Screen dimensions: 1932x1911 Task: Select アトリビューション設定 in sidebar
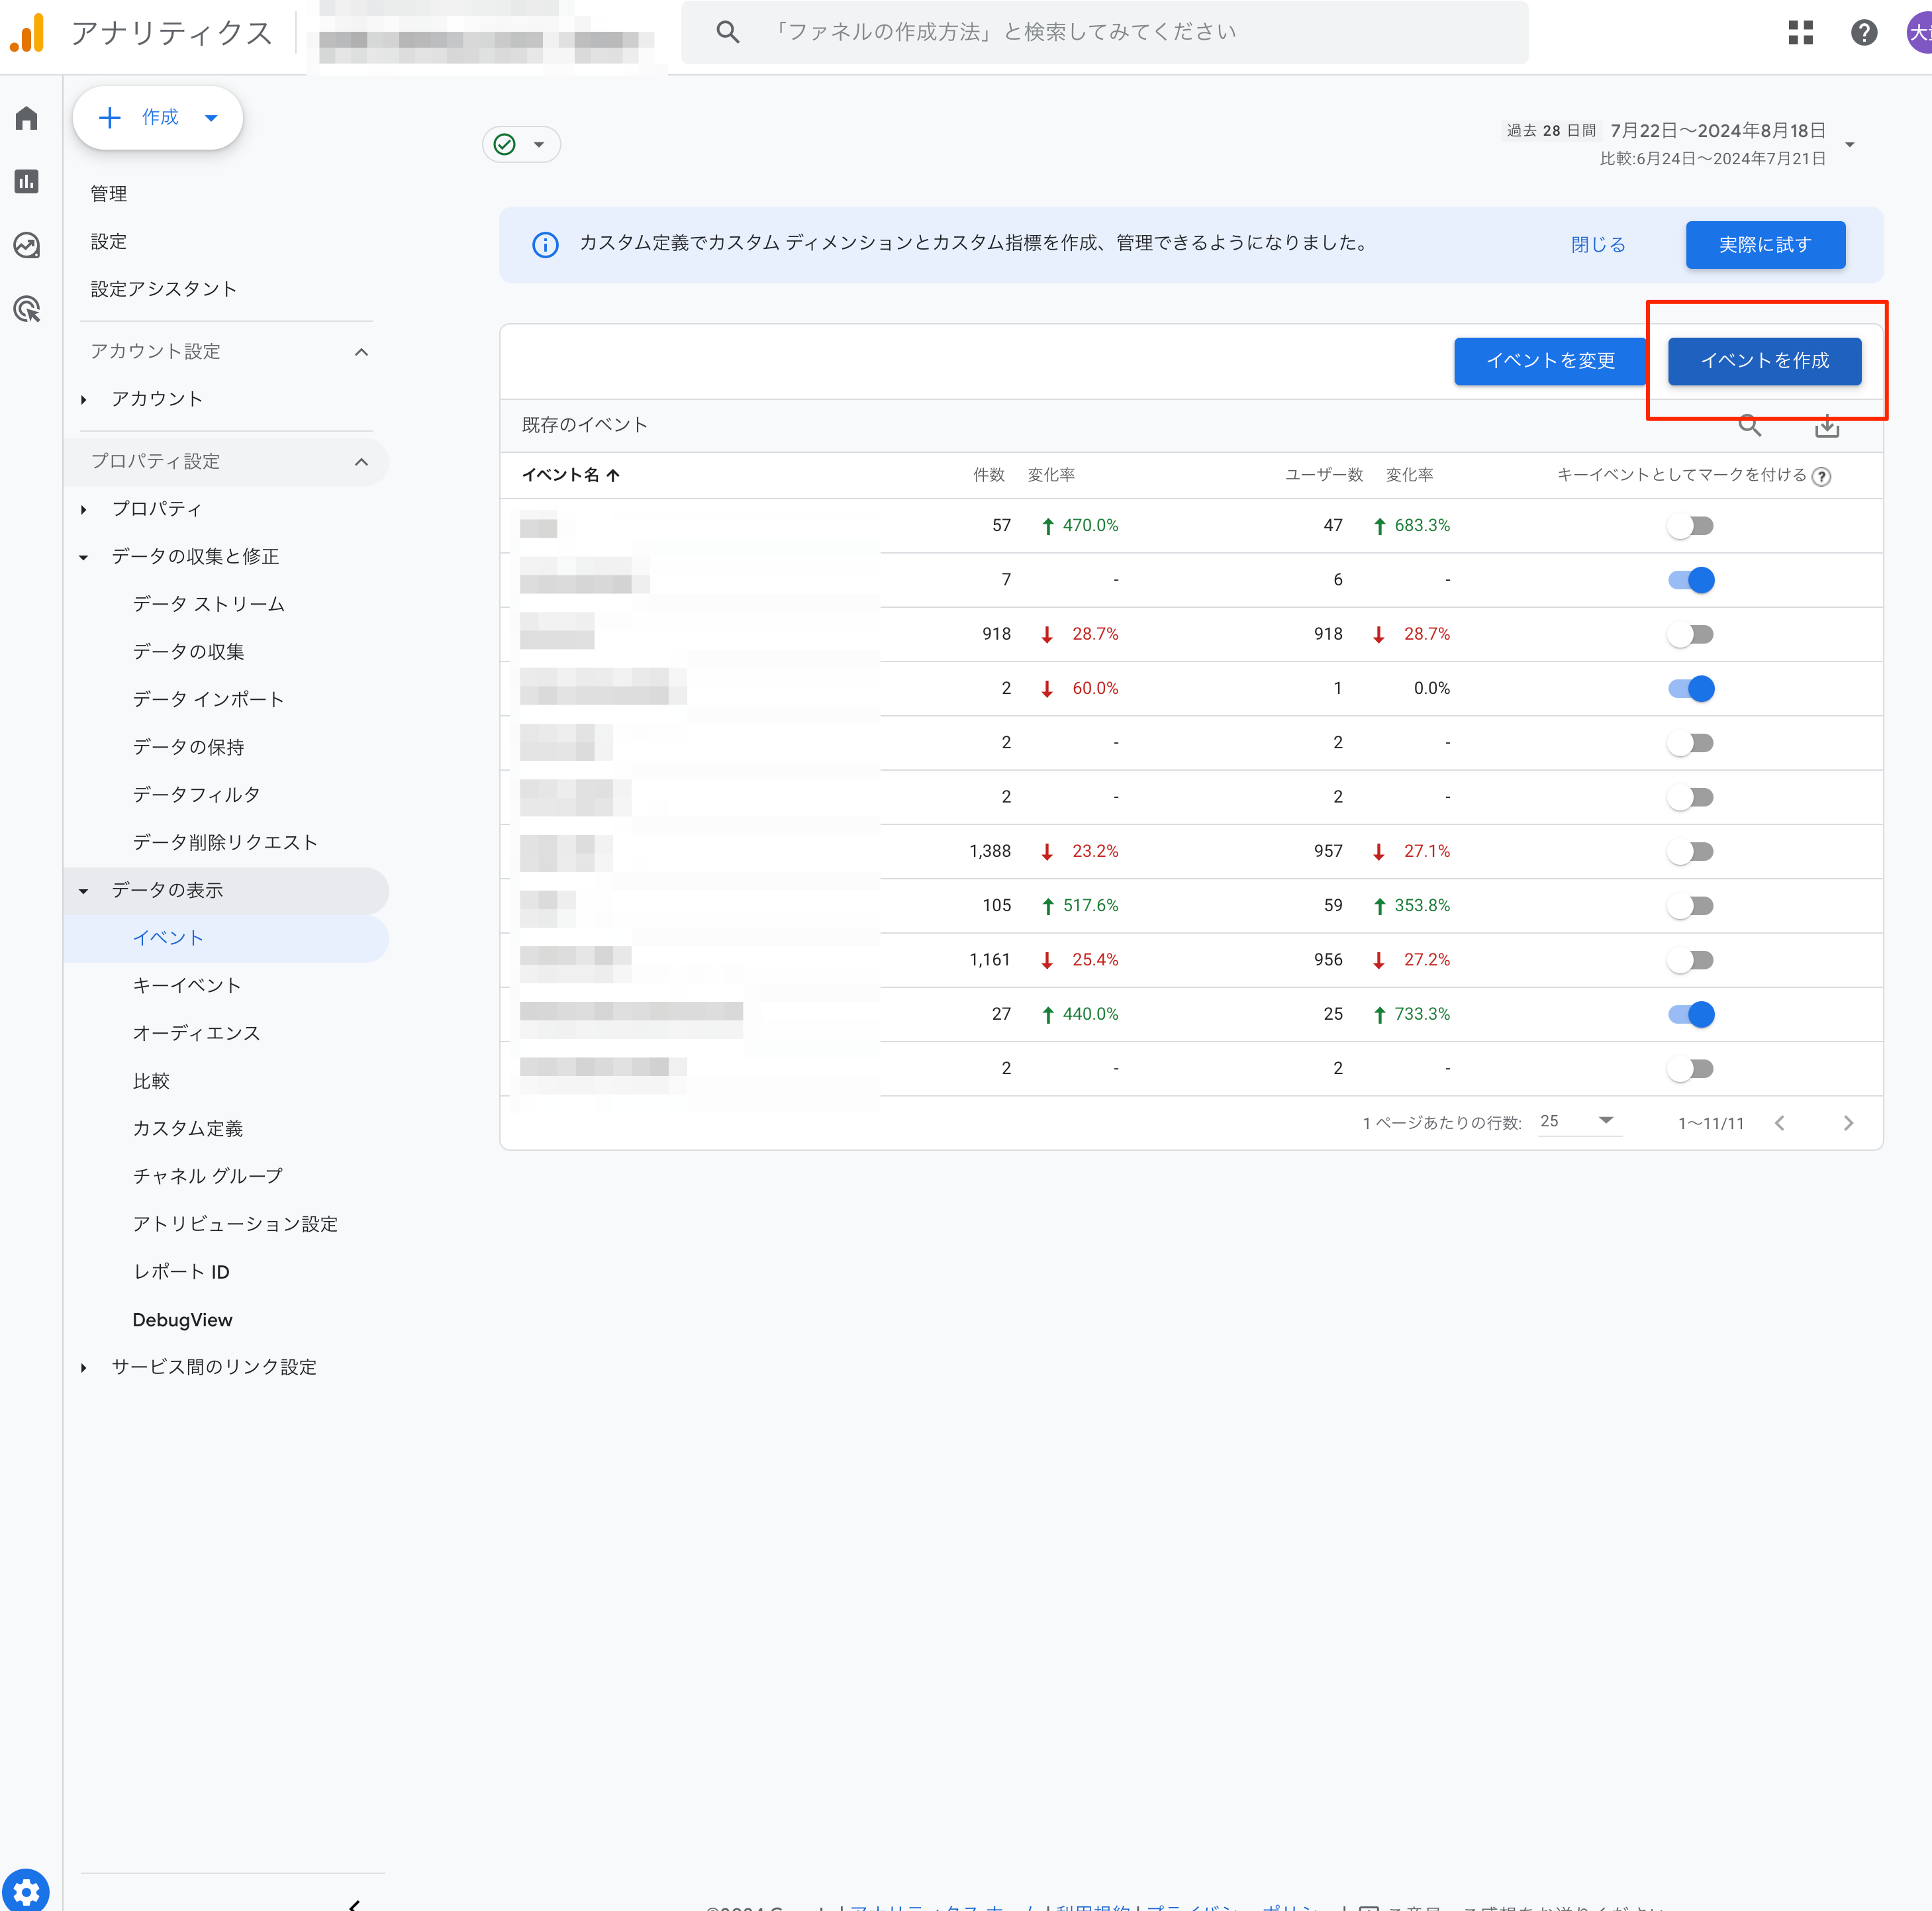(x=235, y=1224)
